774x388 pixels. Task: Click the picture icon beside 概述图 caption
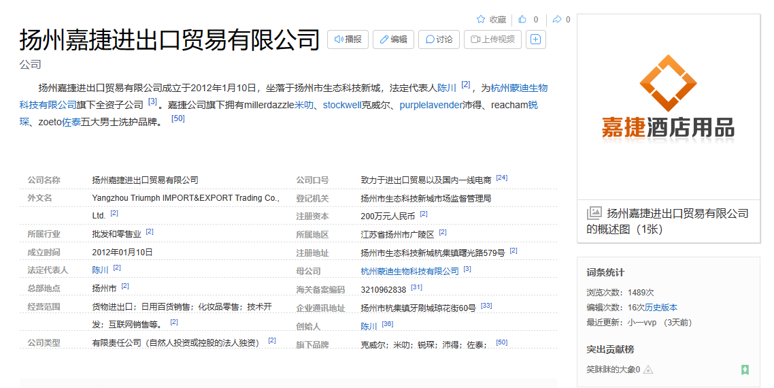[x=594, y=213]
